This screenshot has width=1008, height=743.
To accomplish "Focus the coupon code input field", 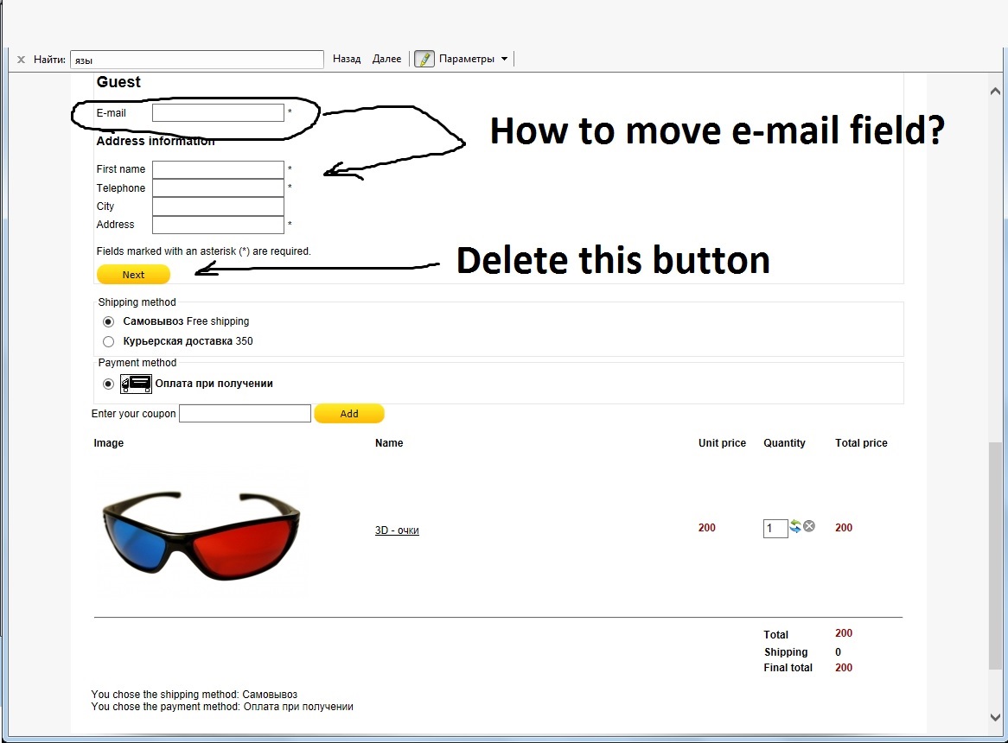I will coord(245,414).
